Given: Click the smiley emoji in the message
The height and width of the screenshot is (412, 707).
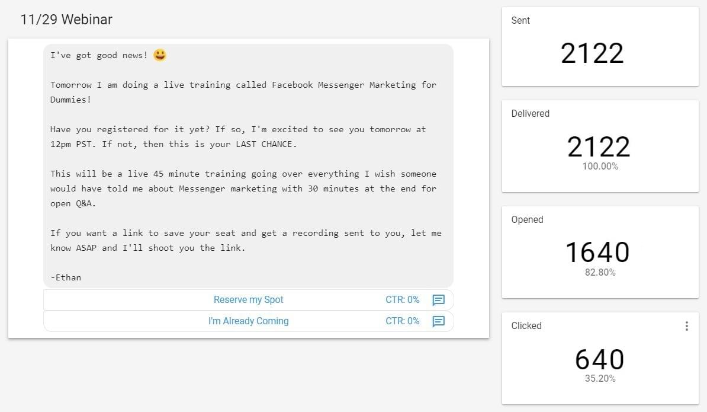Looking at the screenshot, I should 159,55.
